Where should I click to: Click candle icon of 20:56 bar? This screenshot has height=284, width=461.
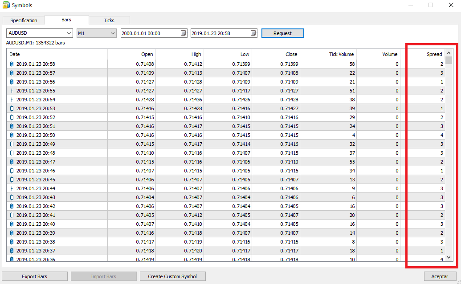coord(12,82)
